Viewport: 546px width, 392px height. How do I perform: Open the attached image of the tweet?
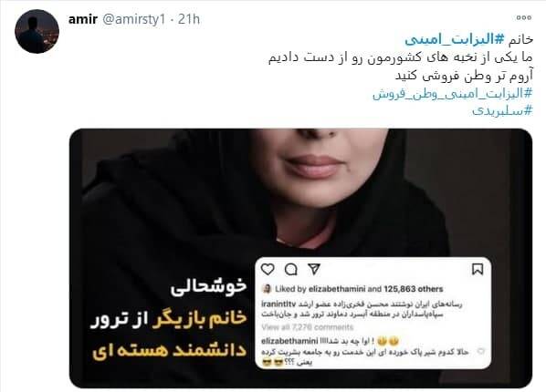[301, 258]
